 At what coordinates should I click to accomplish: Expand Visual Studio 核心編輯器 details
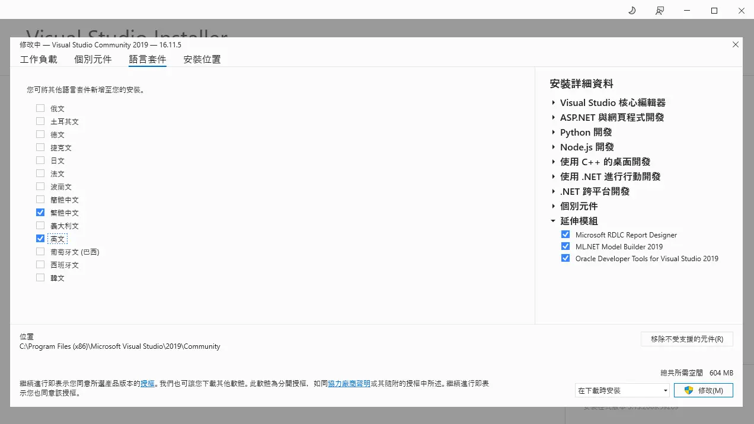[554, 102]
